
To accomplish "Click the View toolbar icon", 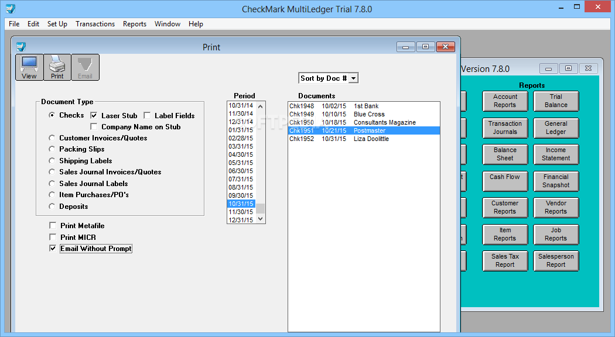I will [29, 67].
